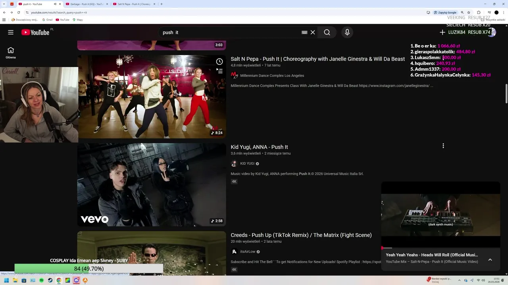Open Windows Start menu
This screenshot has height=285, width=508.
point(6,280)
